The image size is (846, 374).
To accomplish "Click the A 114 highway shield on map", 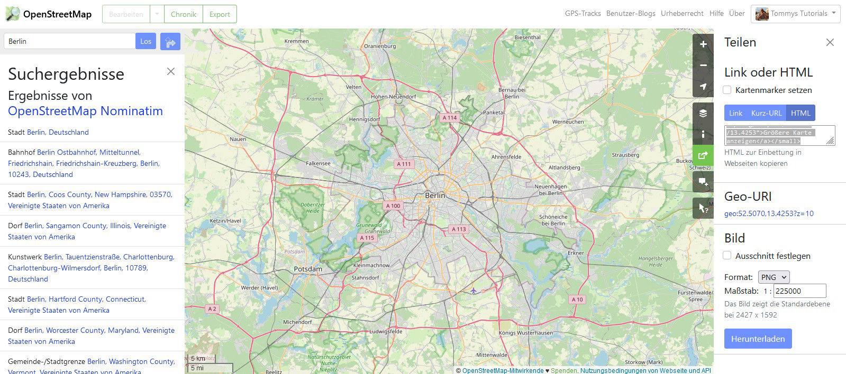I will [450, 118].
